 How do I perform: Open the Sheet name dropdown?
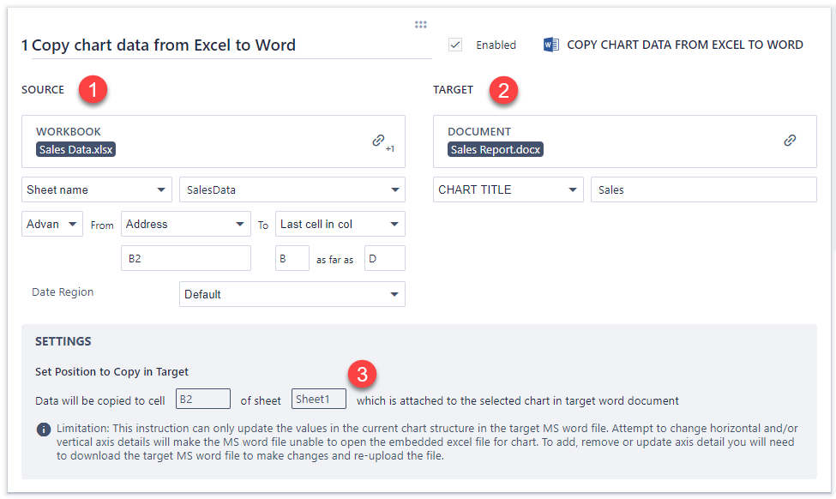coord(97,189)
